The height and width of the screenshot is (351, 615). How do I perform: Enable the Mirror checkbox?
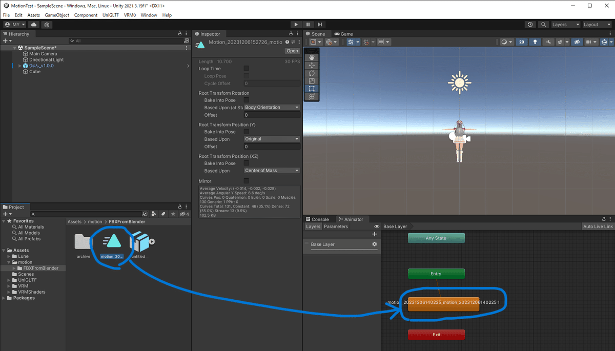tap(247, 181)
